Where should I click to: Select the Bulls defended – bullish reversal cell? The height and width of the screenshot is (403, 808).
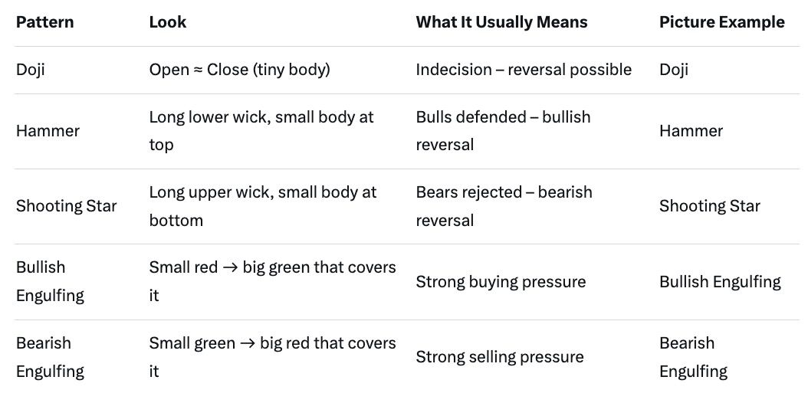(503, 131)
